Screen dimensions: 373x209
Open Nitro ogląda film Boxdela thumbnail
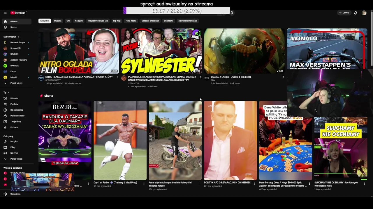pyautogui.click(x=79, y=51)
